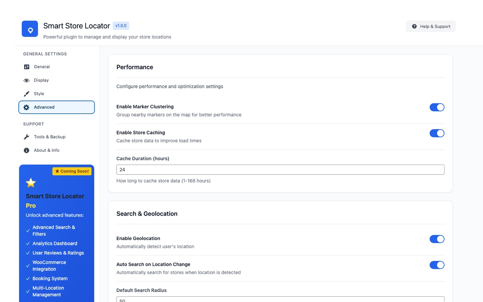Click the Smart Store Locator pin logo

[x=30, y=29]
